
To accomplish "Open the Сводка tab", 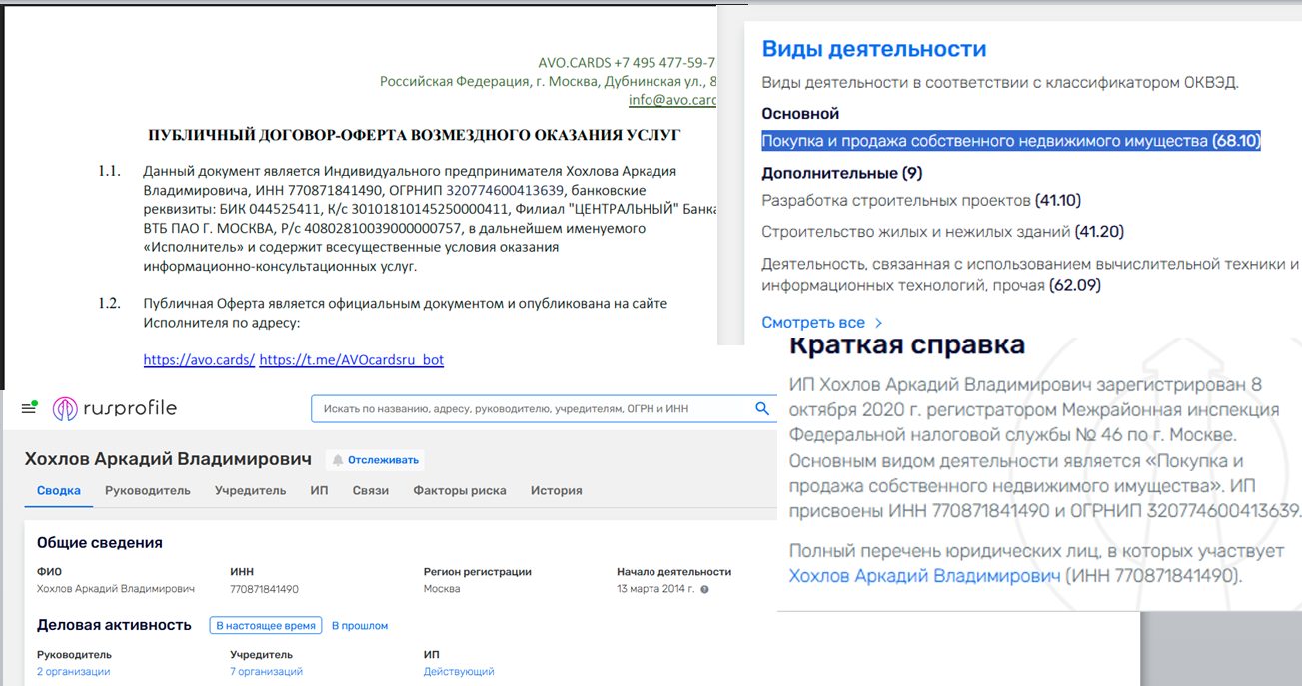I will 58,490.
